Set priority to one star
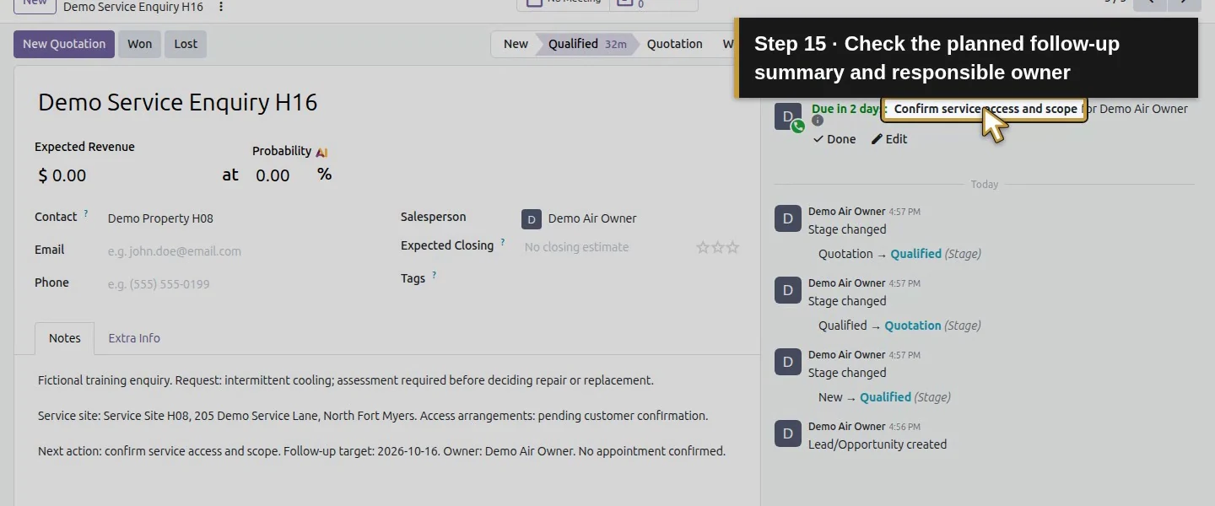This screenshot has width=1215, height=506. pos(702,247)
